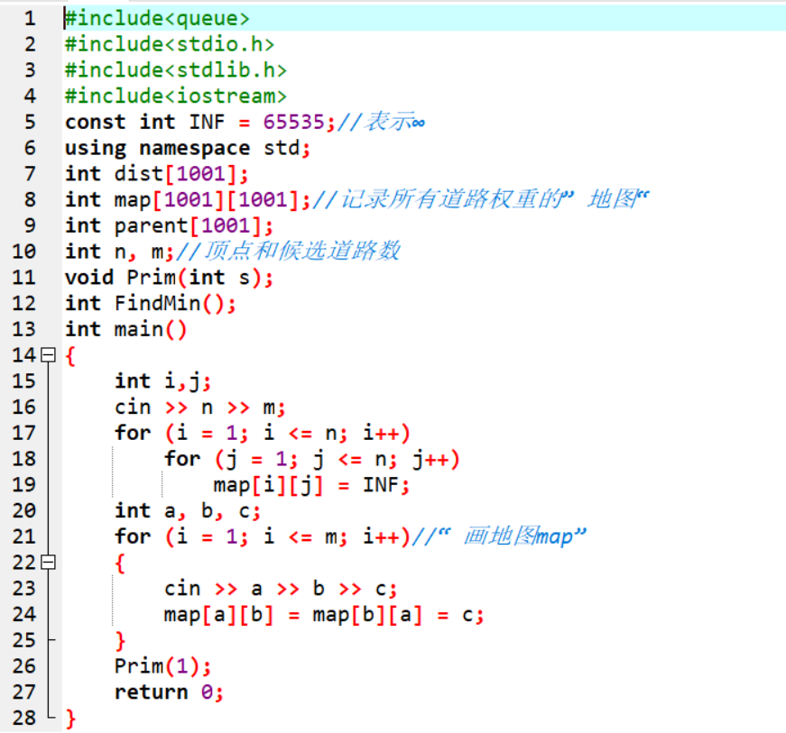
Task: Click 'int i,j;' on line 15
Action: pos(163,381)
